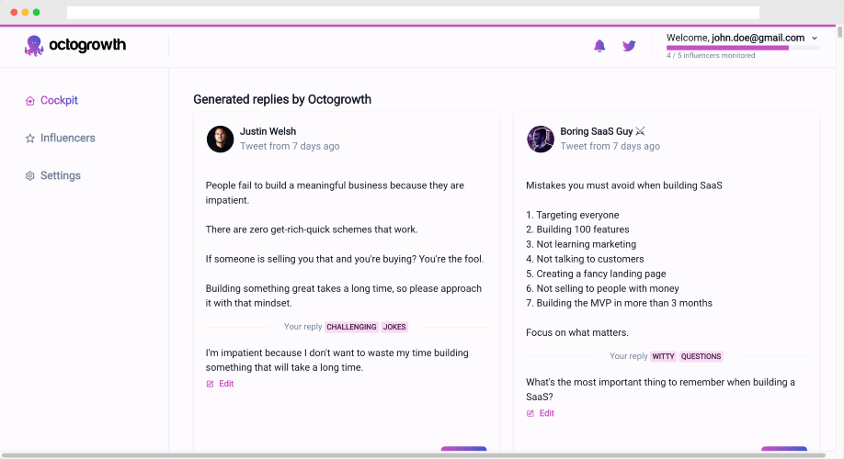
Task: Click the horizontal scrollbar at bottom
Action: coord(414,455)
